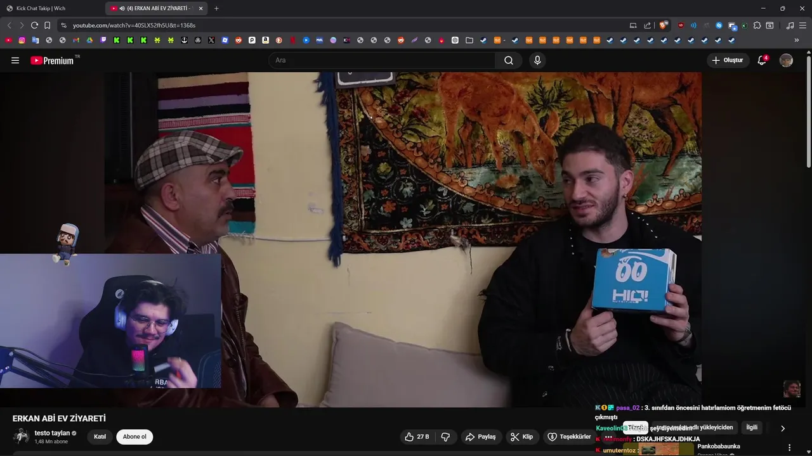Open the Twitch bookmark
The image size is (812, 456).
[103, 40]
